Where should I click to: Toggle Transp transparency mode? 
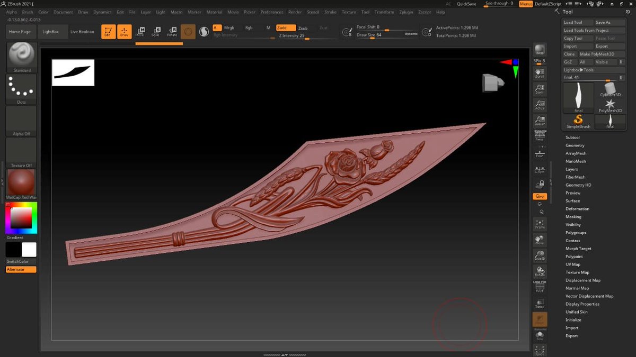(540, 303)
